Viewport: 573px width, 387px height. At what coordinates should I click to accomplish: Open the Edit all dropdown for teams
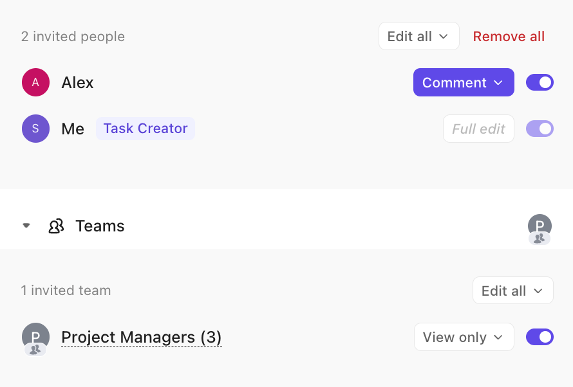[512, 291]
